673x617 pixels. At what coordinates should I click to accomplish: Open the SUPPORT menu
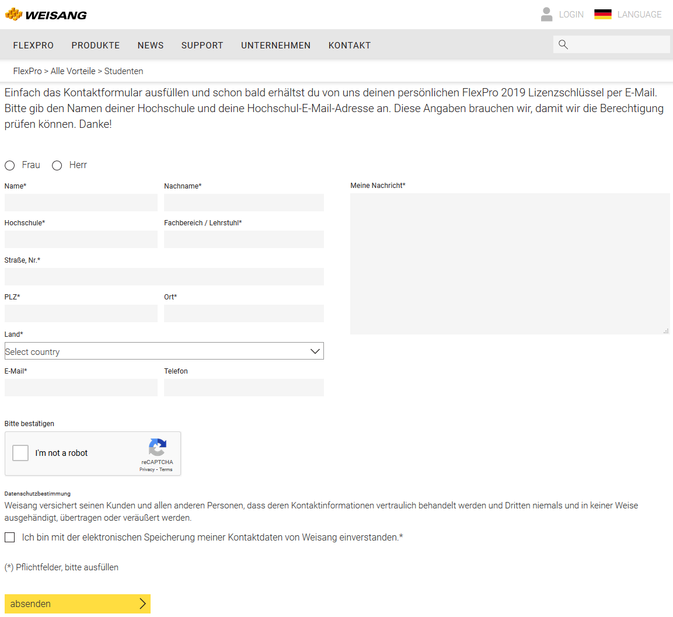tap(202, 45)
